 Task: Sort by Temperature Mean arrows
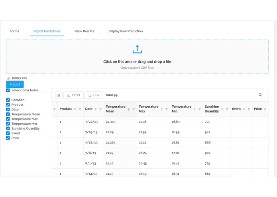(x=129, y=109)
